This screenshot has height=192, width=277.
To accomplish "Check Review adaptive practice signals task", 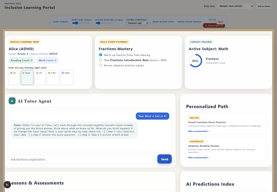I will point(101,65).
